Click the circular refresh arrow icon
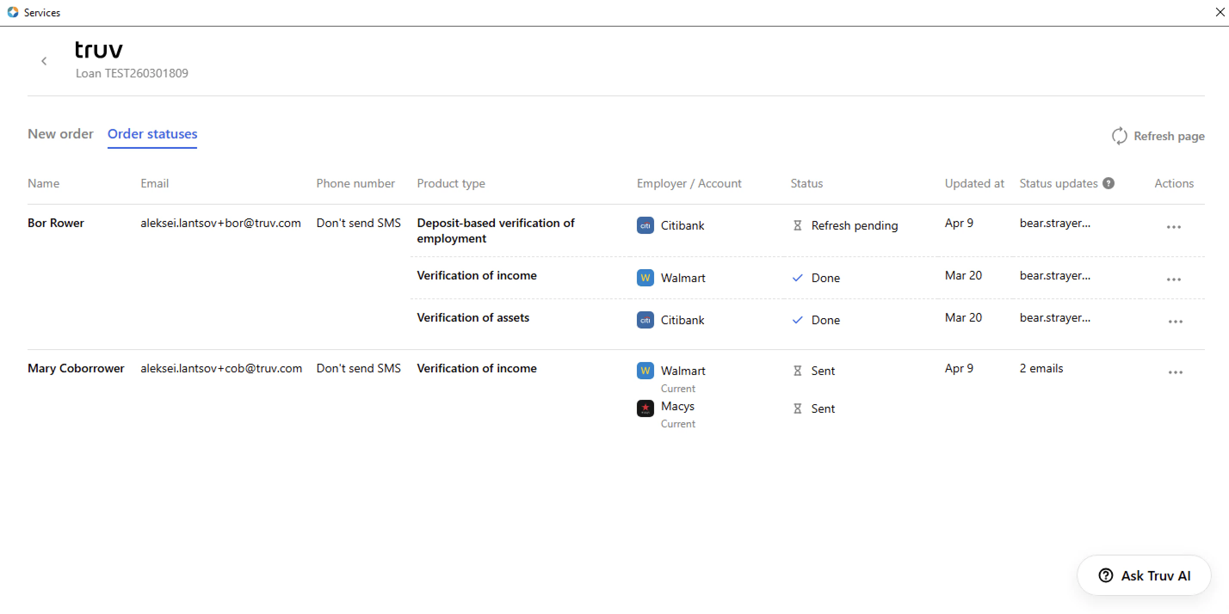Viewport: 1229px width, 614px height. point(1120,136)
